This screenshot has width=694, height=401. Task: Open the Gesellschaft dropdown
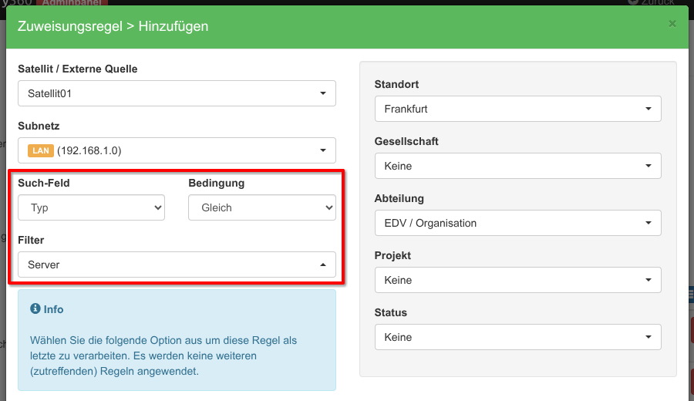pos(518,166)
